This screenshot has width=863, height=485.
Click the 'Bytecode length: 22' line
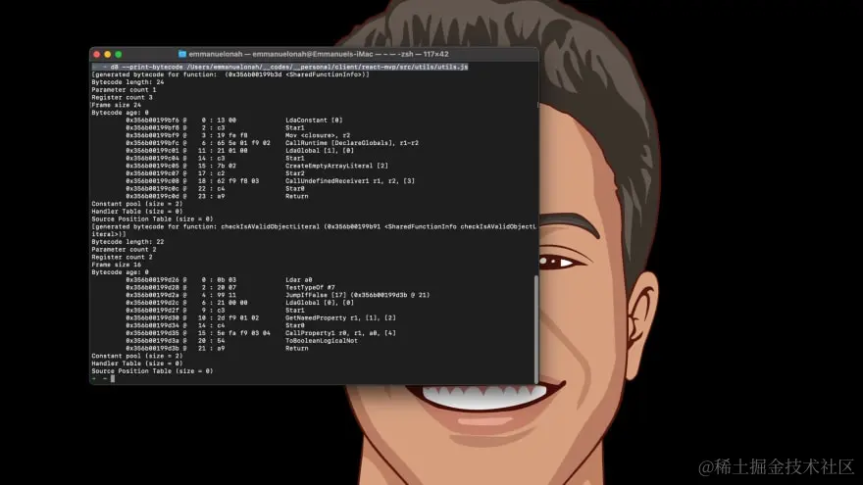[127, 242]
